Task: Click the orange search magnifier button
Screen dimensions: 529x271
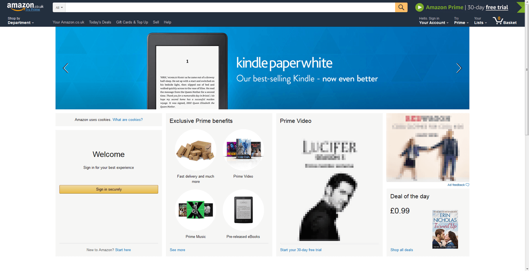Action: point(401,7)
